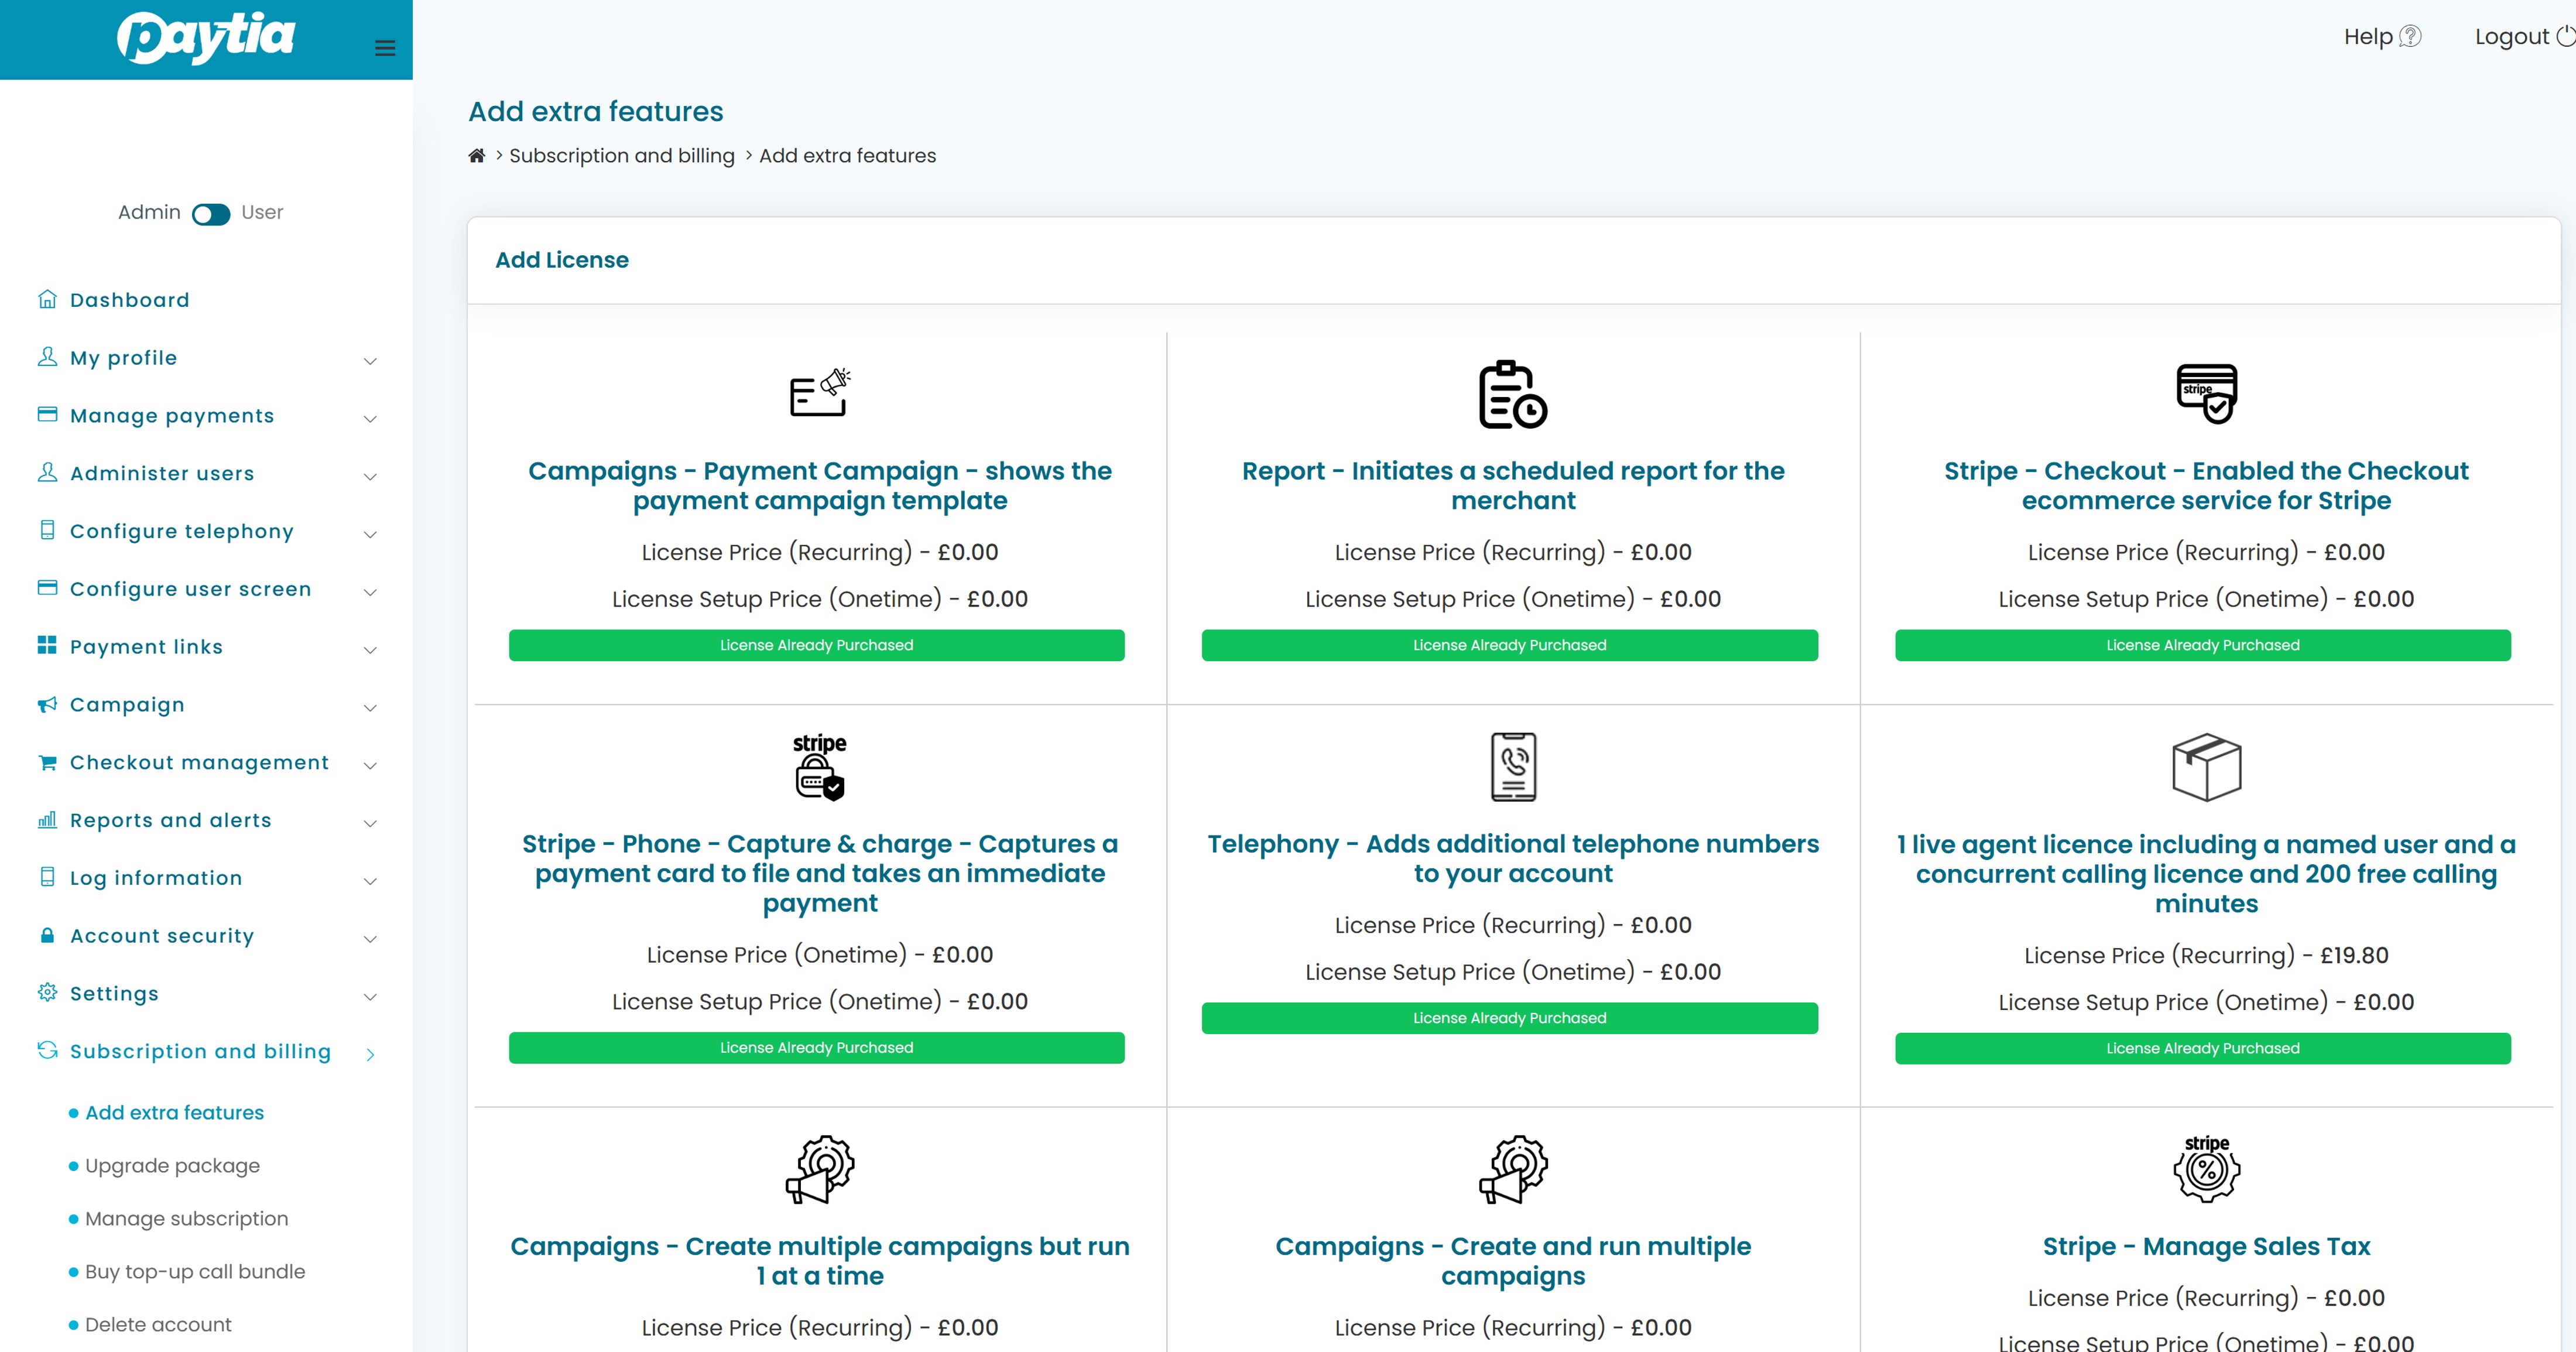Click the Logout power icon

[x=2565, y=37]
